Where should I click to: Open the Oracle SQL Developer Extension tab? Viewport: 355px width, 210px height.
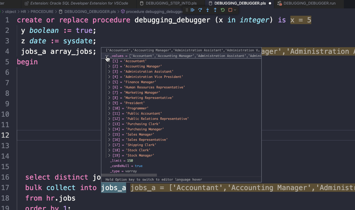click(x=79, y=3)
